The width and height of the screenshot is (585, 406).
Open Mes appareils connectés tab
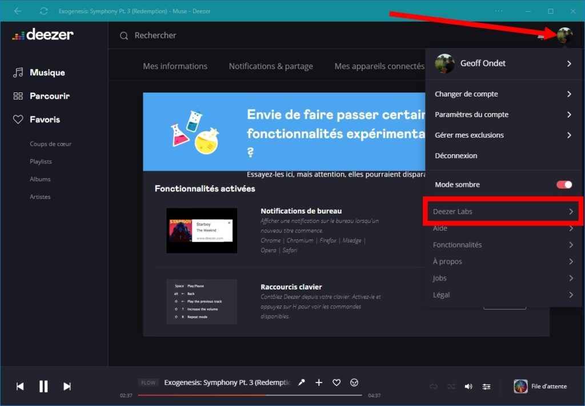click(379, 66)
